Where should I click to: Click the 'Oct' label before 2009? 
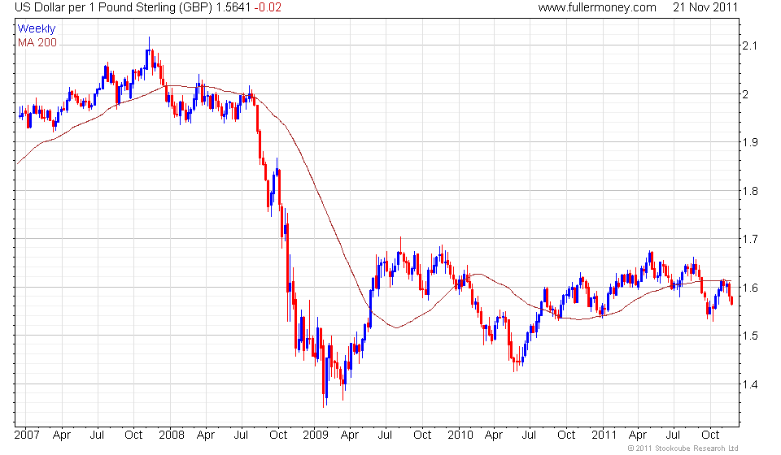[x=278, y=435]
